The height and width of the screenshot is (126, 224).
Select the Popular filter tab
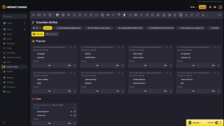pyautogui.click(x=48, y=28)
